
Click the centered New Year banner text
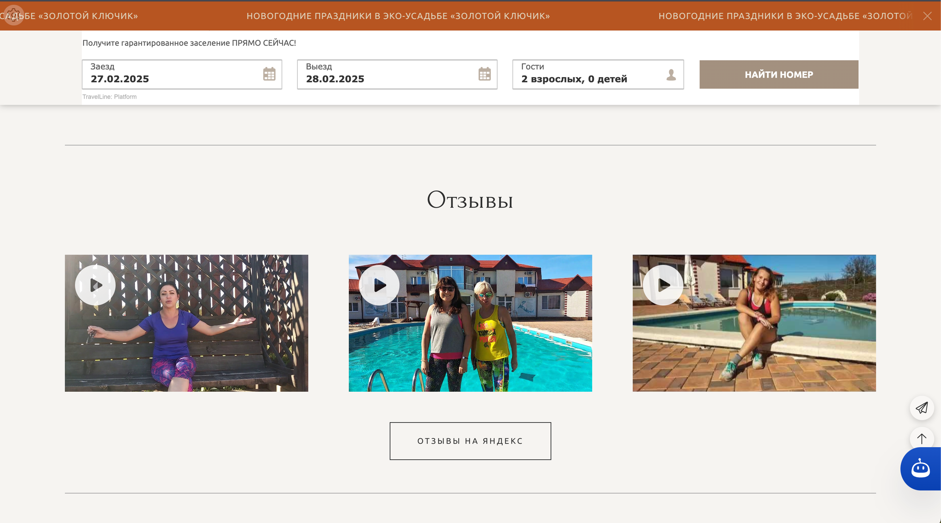click(398, 16)
